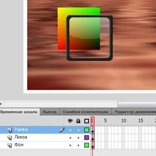Click the purple outline swatch of Линза
This screenshot has height=156, width=156.
(86, 138)
